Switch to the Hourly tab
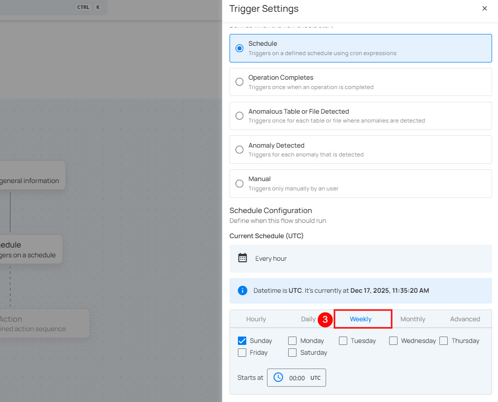 (x=256, y=319)
